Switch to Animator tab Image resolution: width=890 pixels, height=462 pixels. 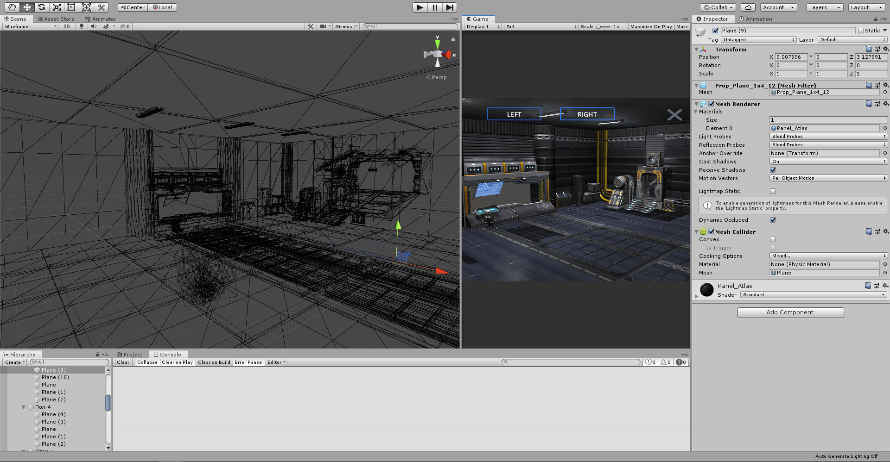click(x=101, y=19)
